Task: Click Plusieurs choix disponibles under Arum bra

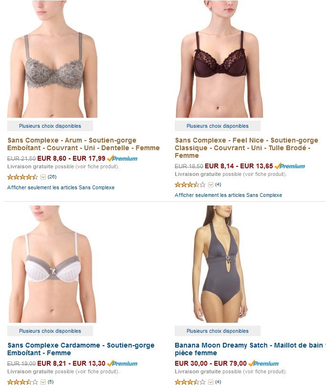Action: pos(50,126)
